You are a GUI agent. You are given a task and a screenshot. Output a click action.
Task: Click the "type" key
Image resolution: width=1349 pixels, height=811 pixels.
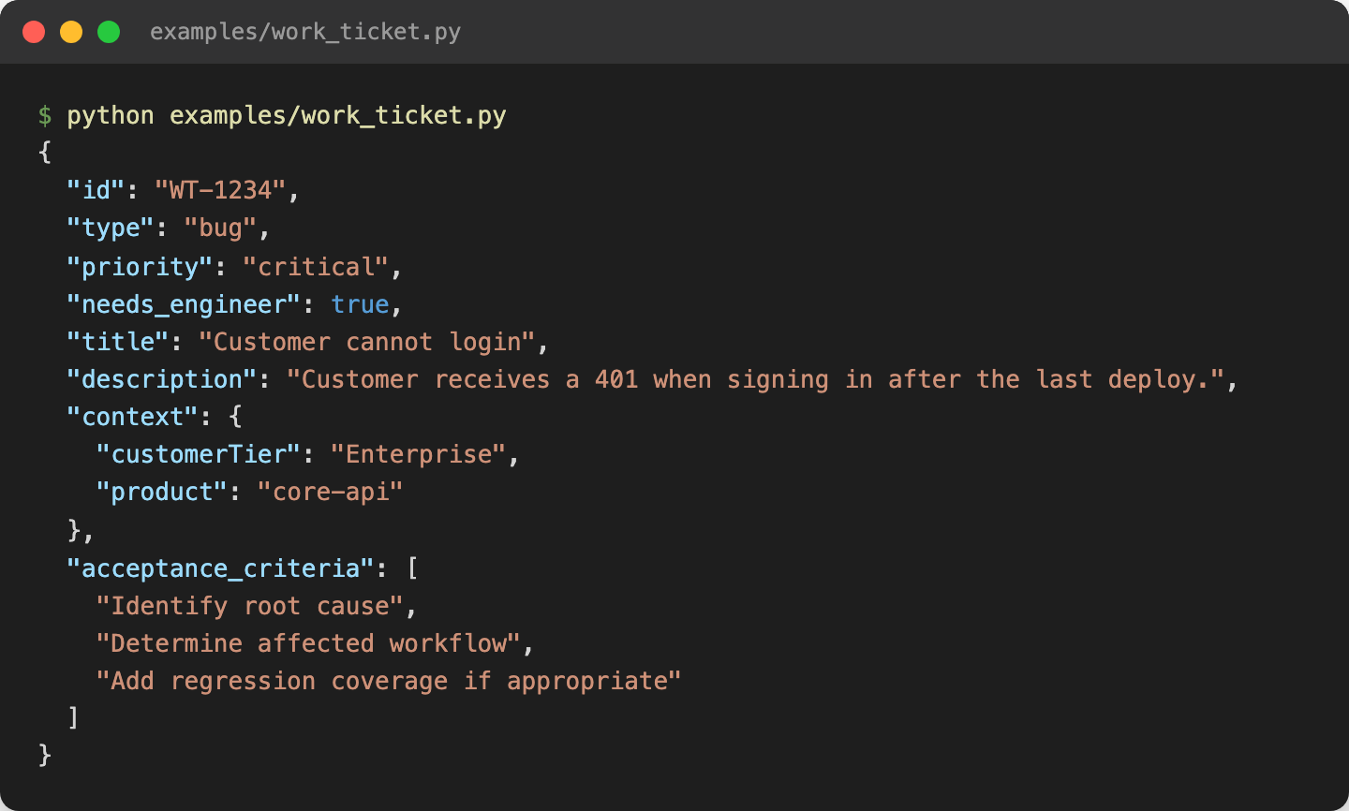(x=110, y=228)
